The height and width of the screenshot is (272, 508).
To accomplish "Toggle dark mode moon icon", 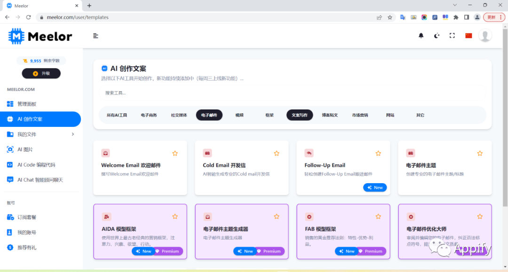I will coord(437,36).
